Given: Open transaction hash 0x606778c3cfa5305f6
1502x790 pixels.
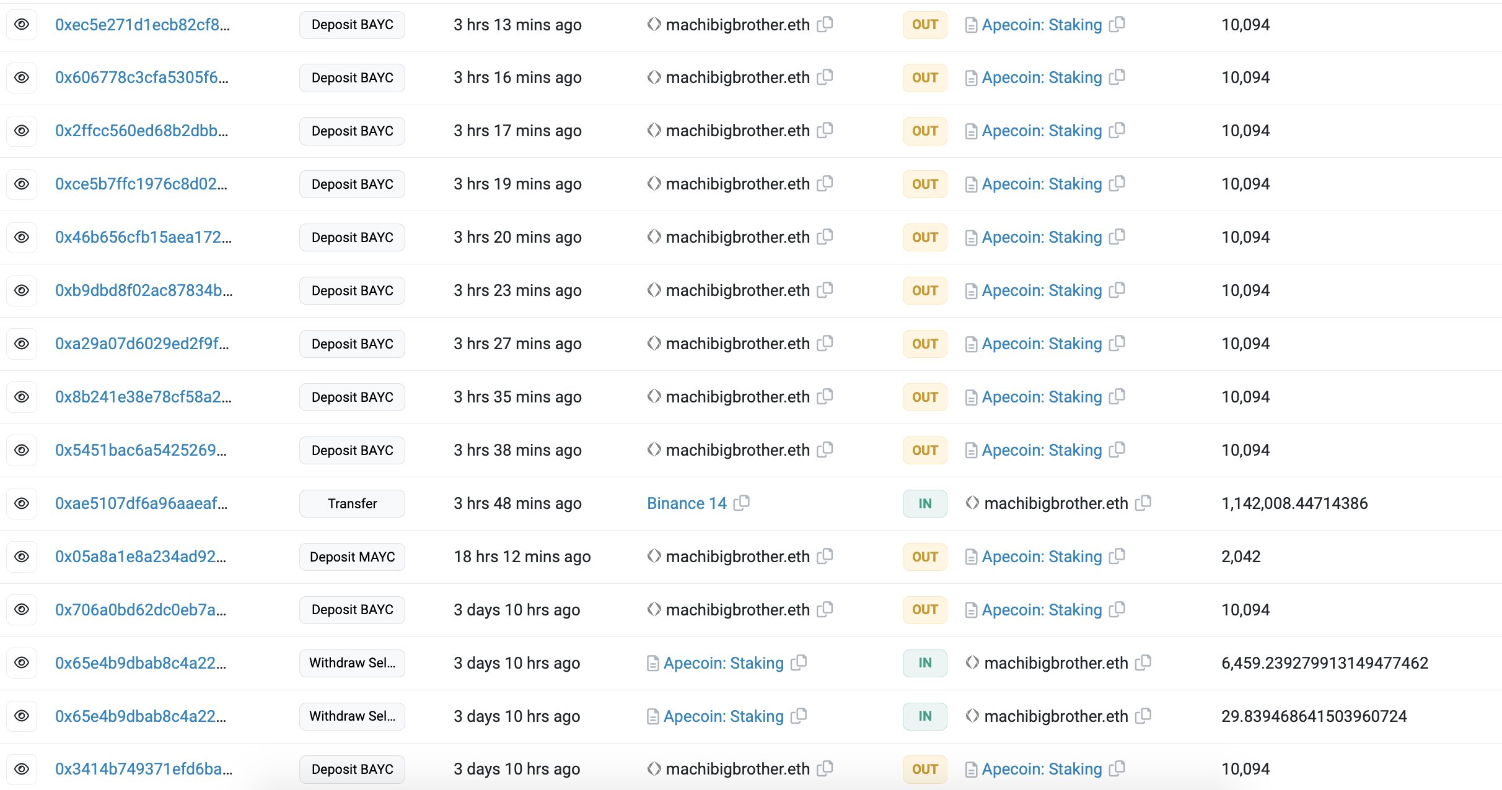Looking at the screenshot, I should tap(141, 77).
